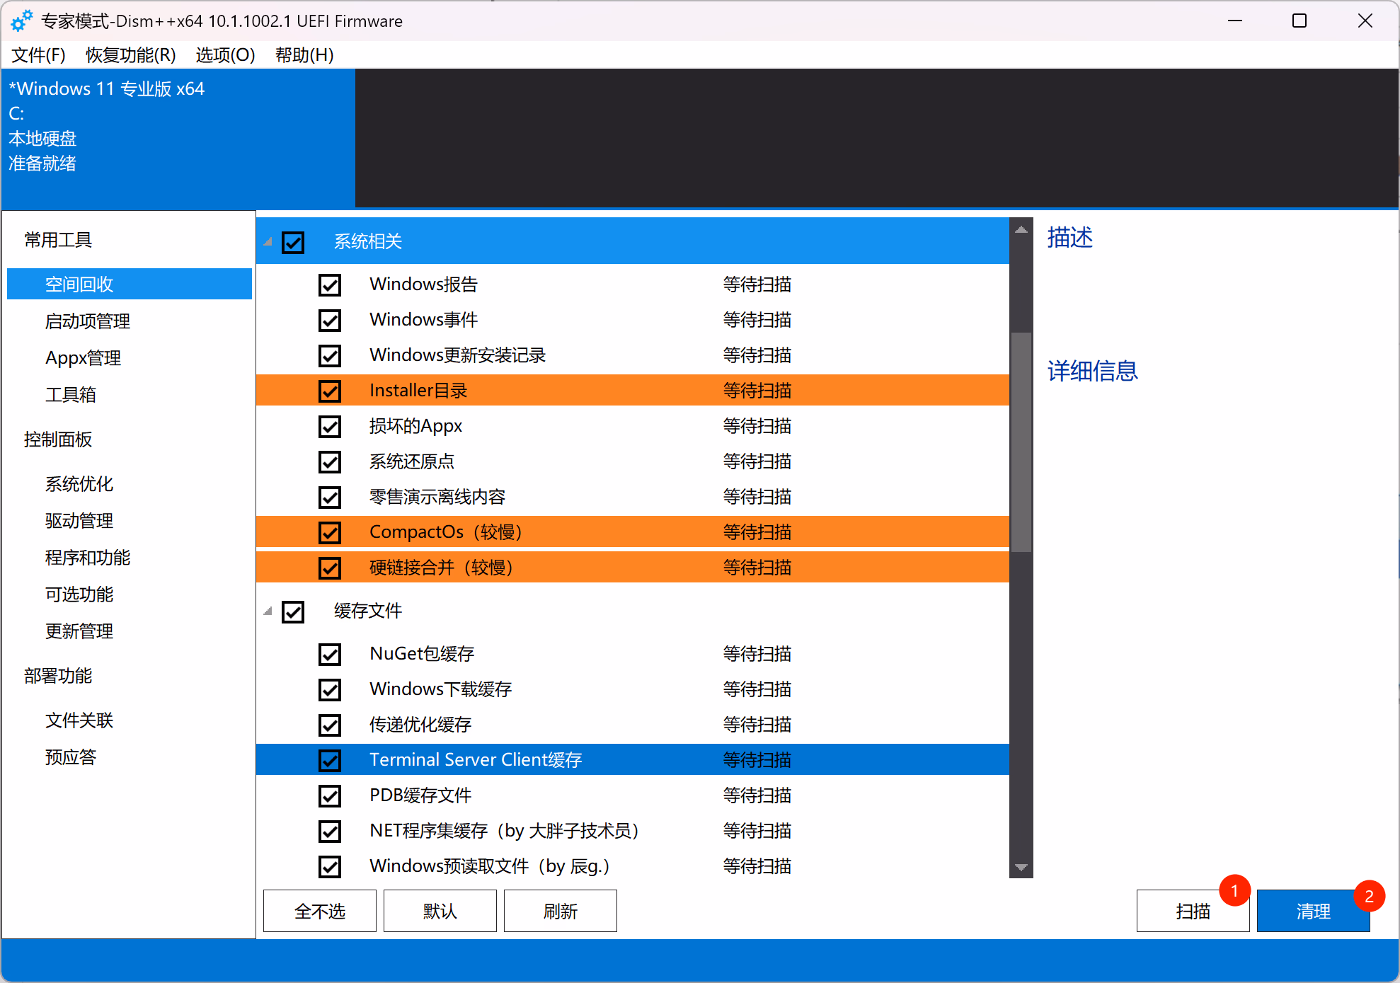Image resolution: width=1400 pixels, height=983 pixels.
Task: Minimize the Dism++ window
Action: (1235, 21)
